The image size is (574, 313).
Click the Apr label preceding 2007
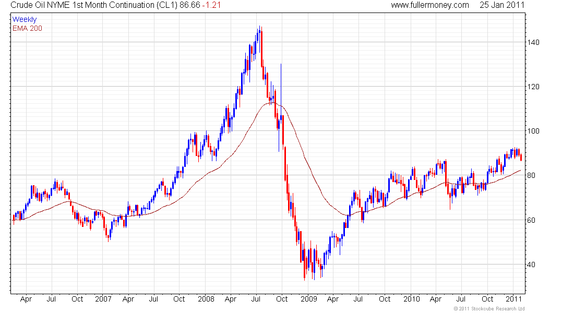pyautogui.click(x=26, y=299)
